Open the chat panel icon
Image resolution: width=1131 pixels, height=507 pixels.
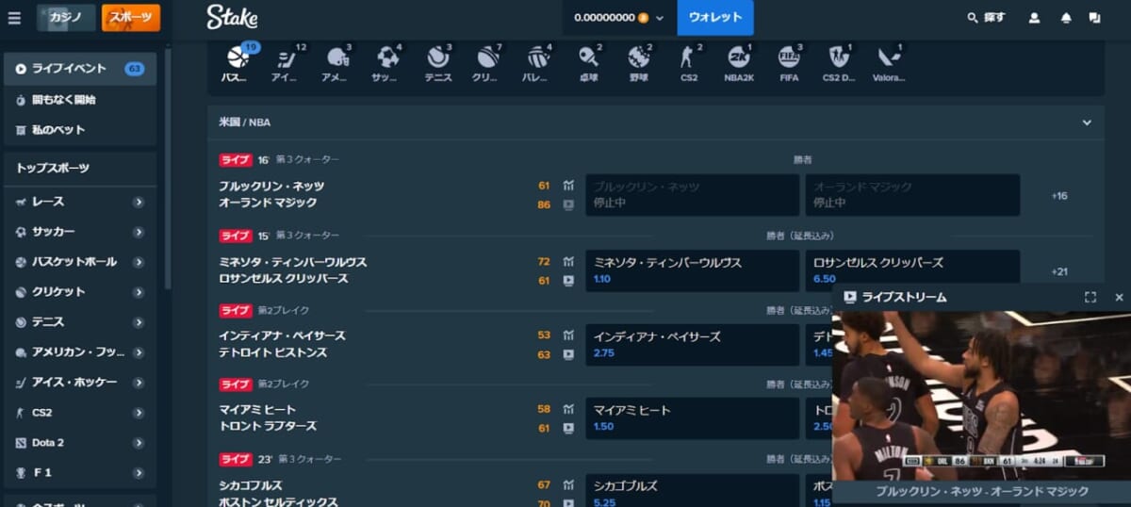pyautogui.click(x=1094, y=18)
